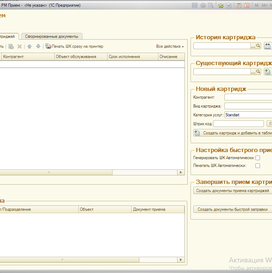The height and width of the screenshot is (273, 272).
Task: Click the upper table horizontal scrollbar thumb
Action: (56, 172)
